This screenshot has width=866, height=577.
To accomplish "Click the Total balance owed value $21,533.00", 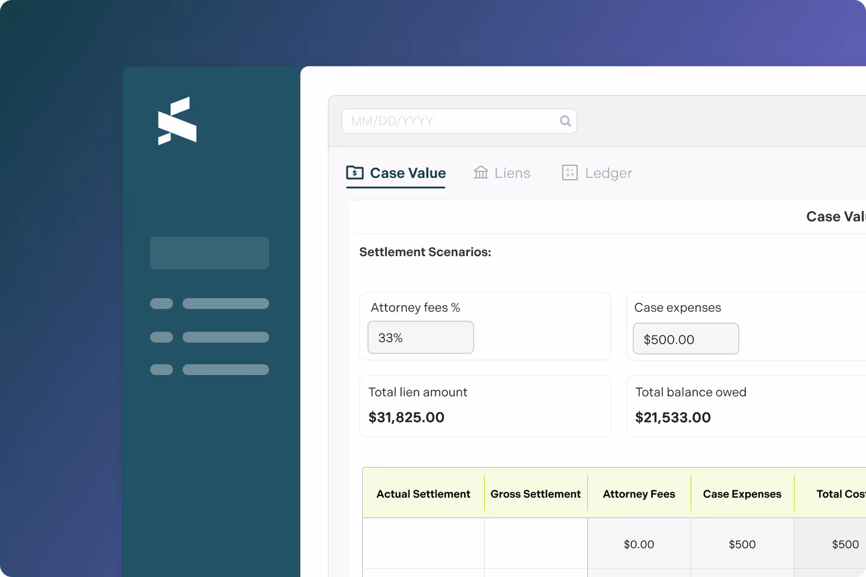I will pos(673,417).
